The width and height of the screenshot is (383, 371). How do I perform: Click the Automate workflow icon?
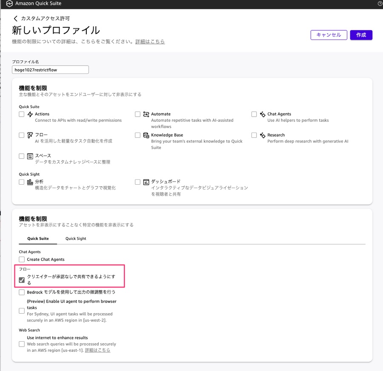pyautogui.click(x=146, y=114)
